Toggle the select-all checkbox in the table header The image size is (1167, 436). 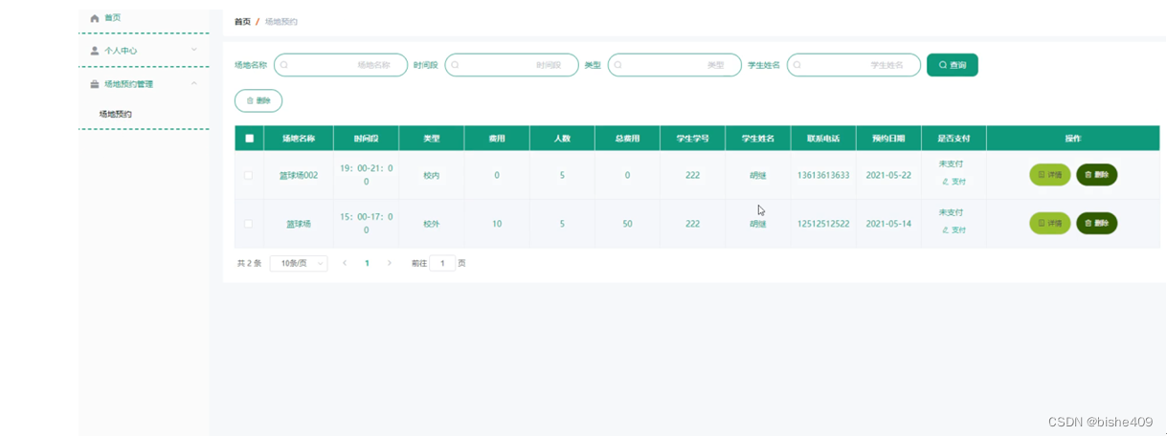[250, 139]
